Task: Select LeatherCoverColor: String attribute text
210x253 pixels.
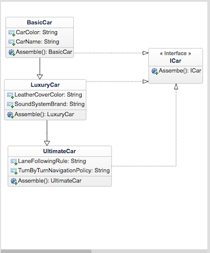Action: tap(48, 94)
